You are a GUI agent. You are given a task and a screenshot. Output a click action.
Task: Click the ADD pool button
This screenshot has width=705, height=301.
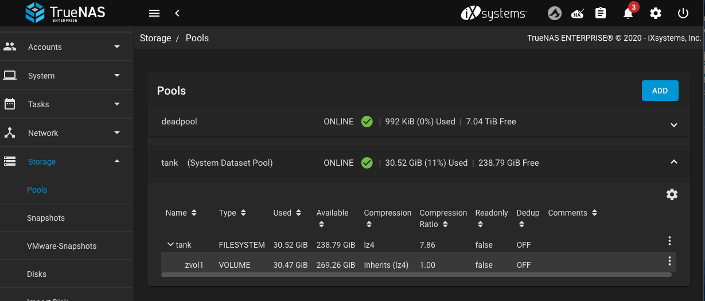(660, 91)
